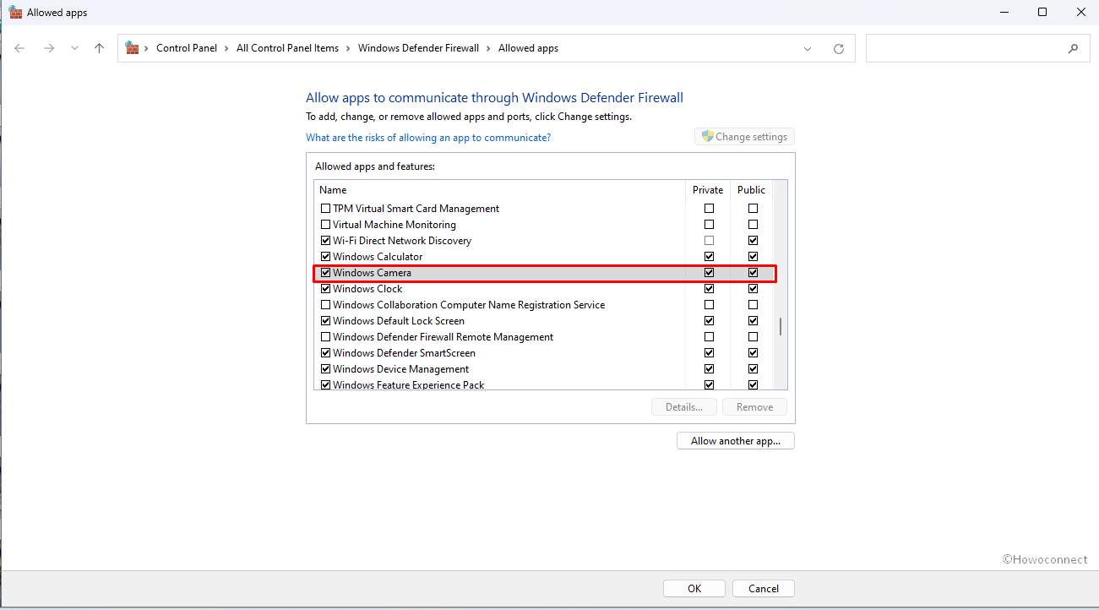
Task: Open risks of allowing an app link
Action: tap(428, 138)
